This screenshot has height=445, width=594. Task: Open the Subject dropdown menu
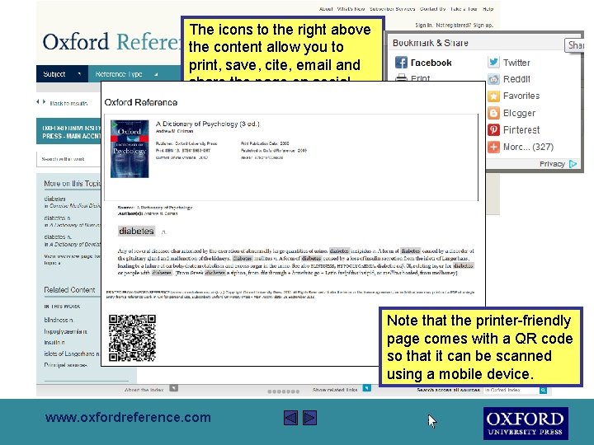coord(62,74)
